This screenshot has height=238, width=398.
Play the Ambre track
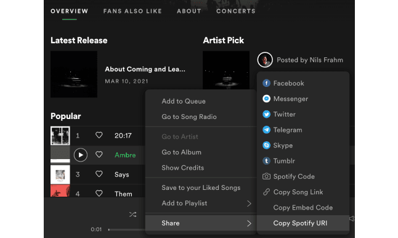[81, 155]
